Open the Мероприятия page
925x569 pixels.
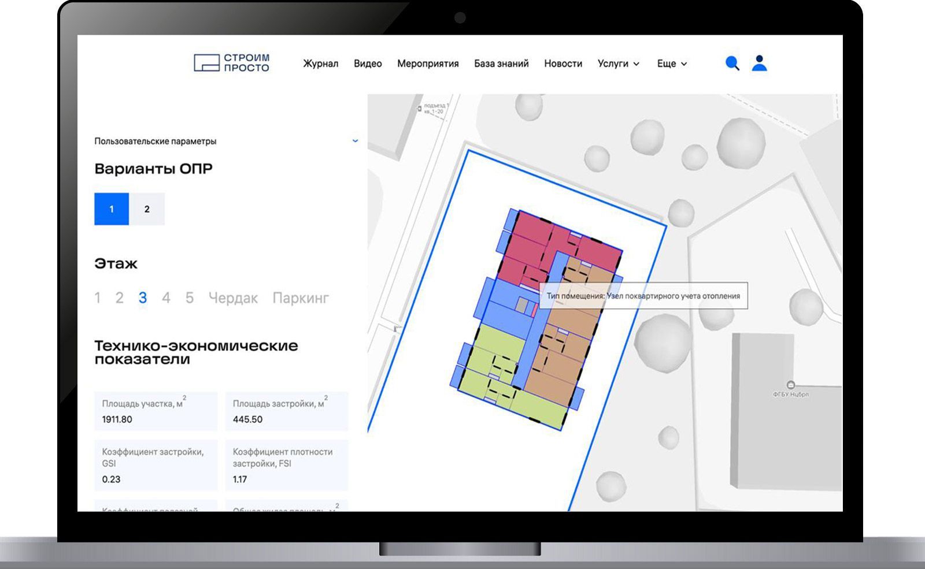click(428, 64)
